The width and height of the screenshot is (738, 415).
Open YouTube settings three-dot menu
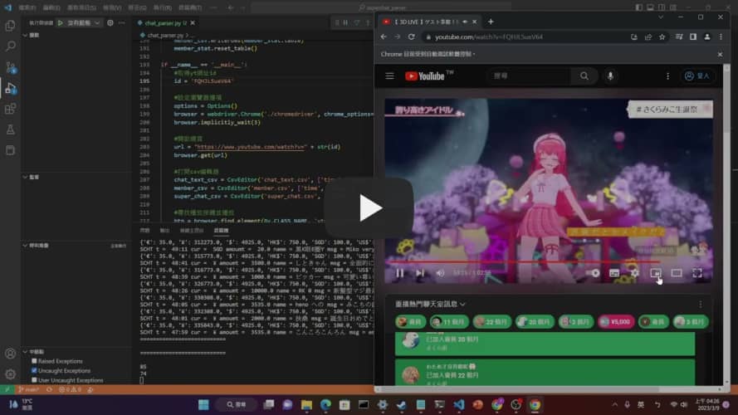point(667,76)
